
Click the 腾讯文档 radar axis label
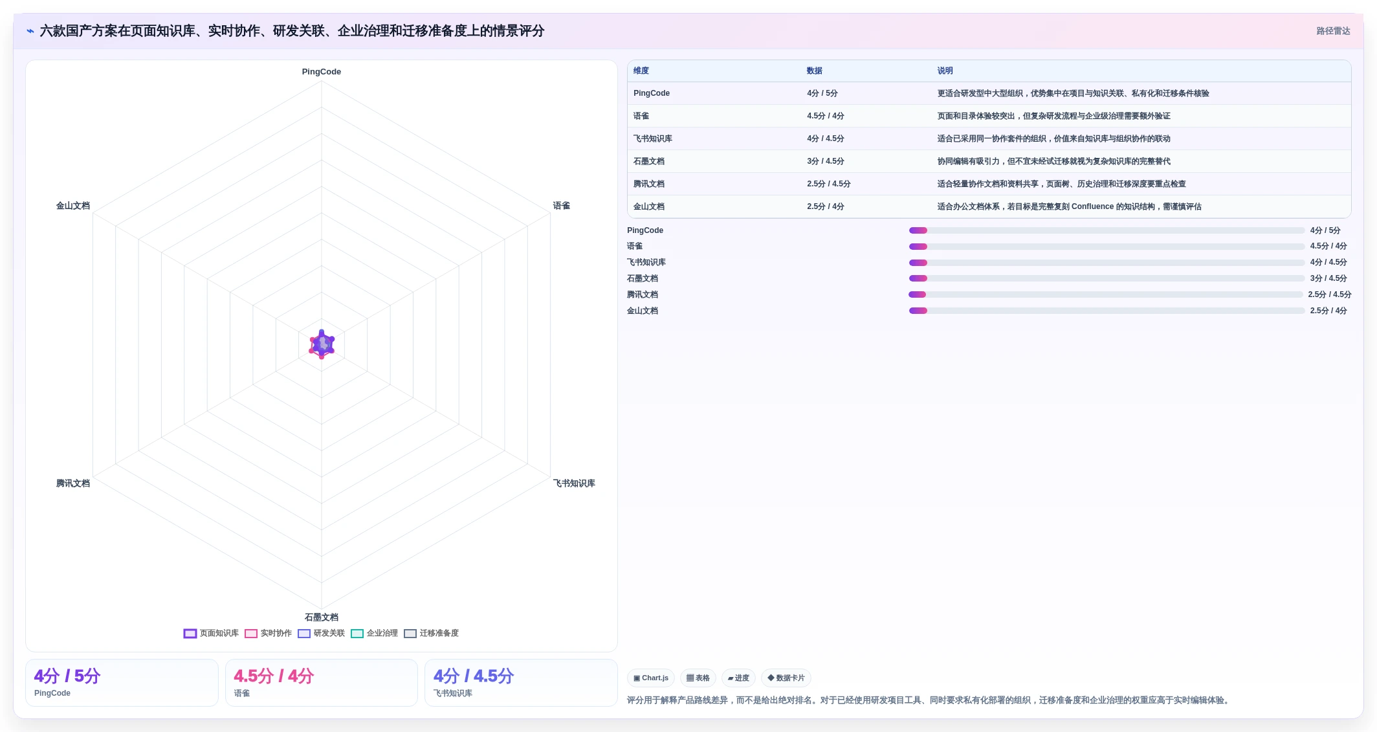73,483
